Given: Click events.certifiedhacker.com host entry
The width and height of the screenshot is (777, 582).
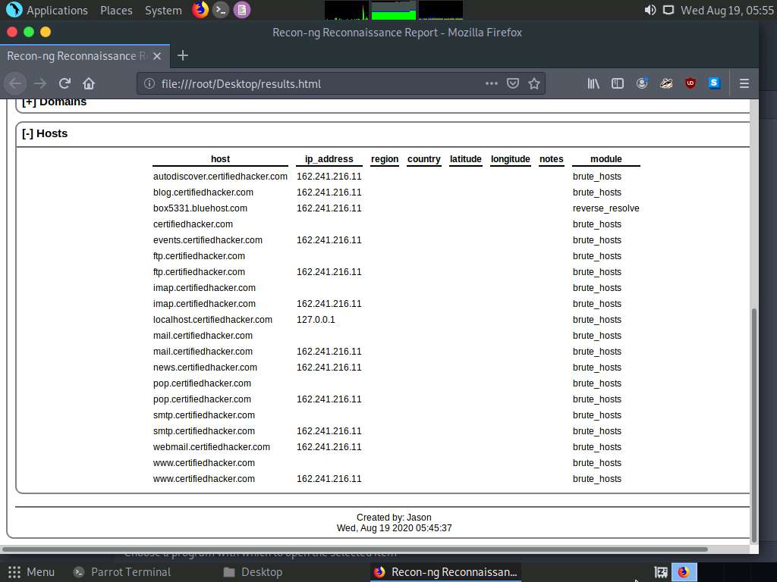Looking at the screenshot, I should coord(208,240).
